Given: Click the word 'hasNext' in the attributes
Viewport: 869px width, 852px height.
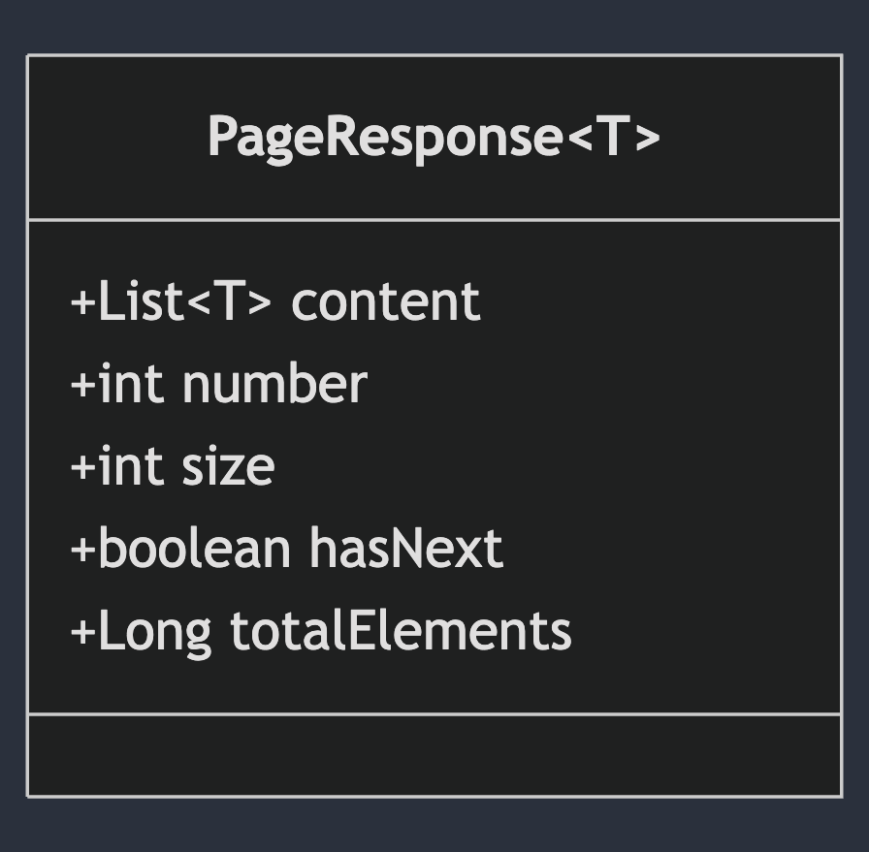Looking at the screenshot, I should tap(405, 549).
